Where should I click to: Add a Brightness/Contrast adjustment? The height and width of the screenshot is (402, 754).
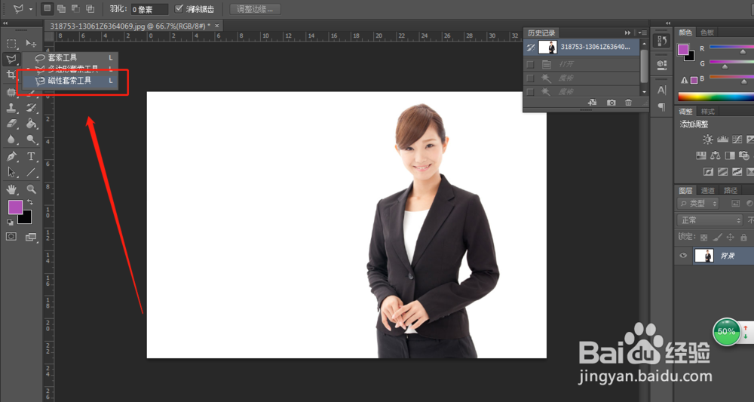(x=708, y=140)
